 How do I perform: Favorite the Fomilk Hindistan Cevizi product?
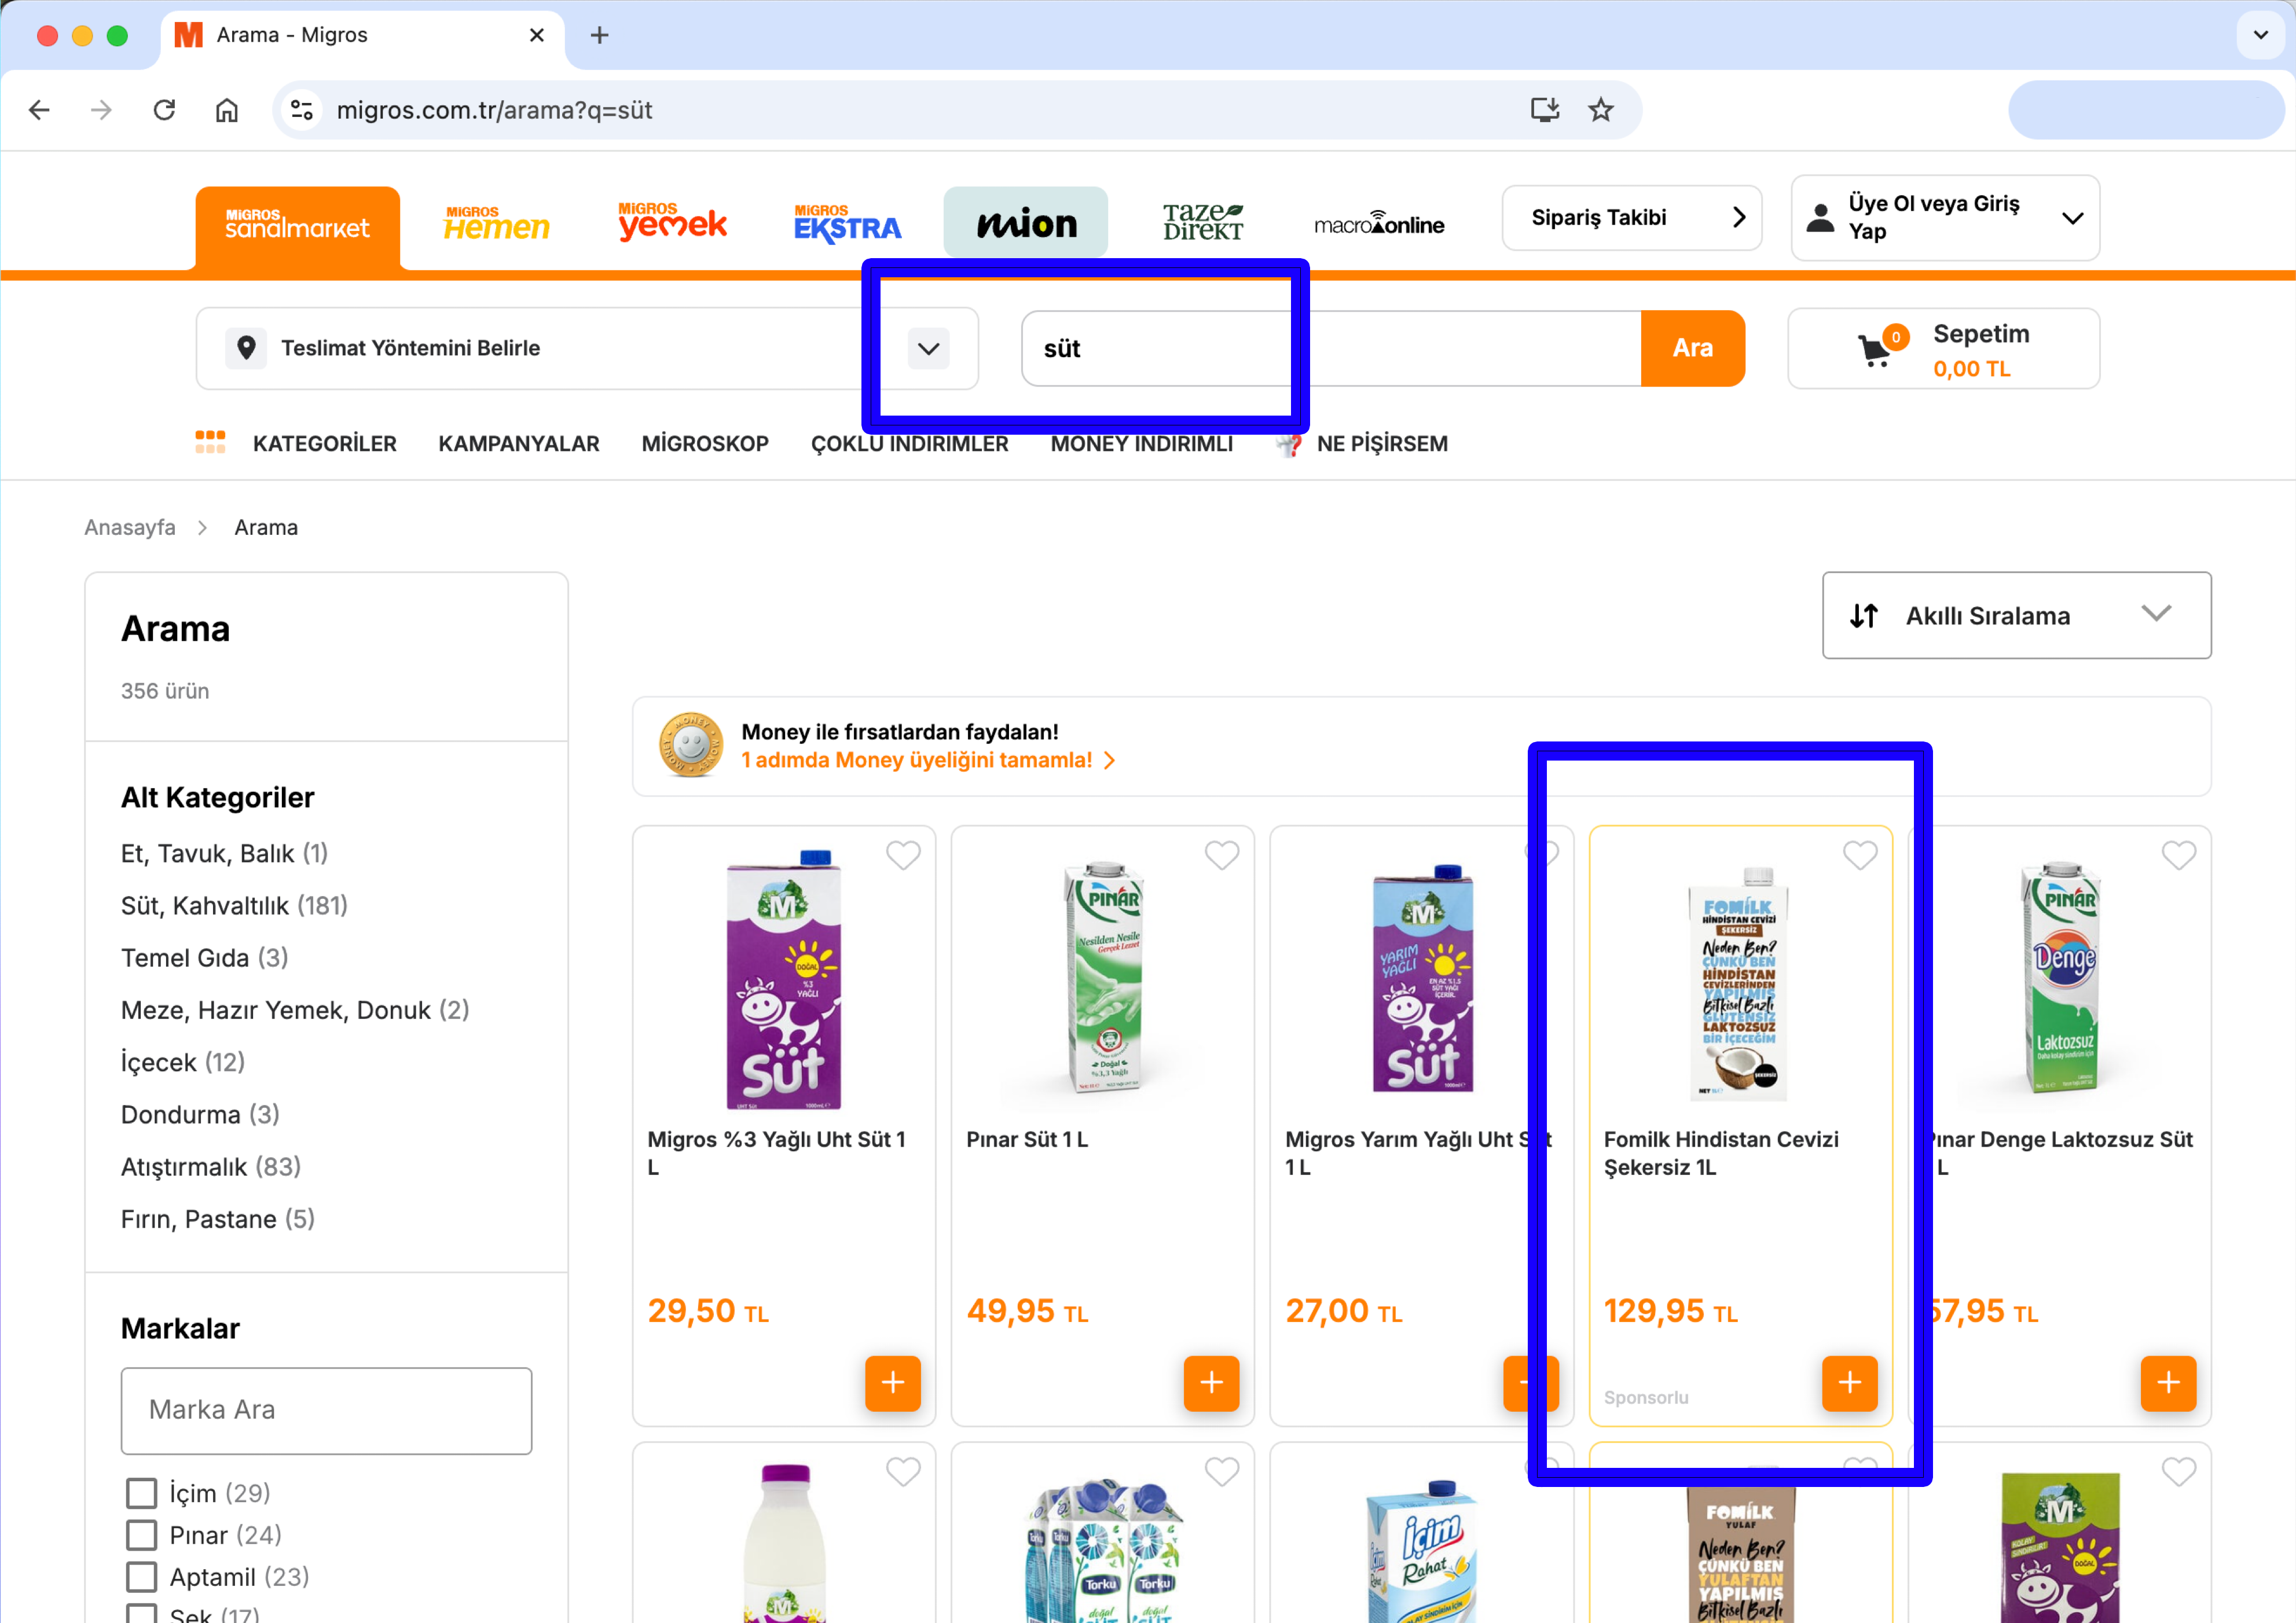tap(1859, 855)
